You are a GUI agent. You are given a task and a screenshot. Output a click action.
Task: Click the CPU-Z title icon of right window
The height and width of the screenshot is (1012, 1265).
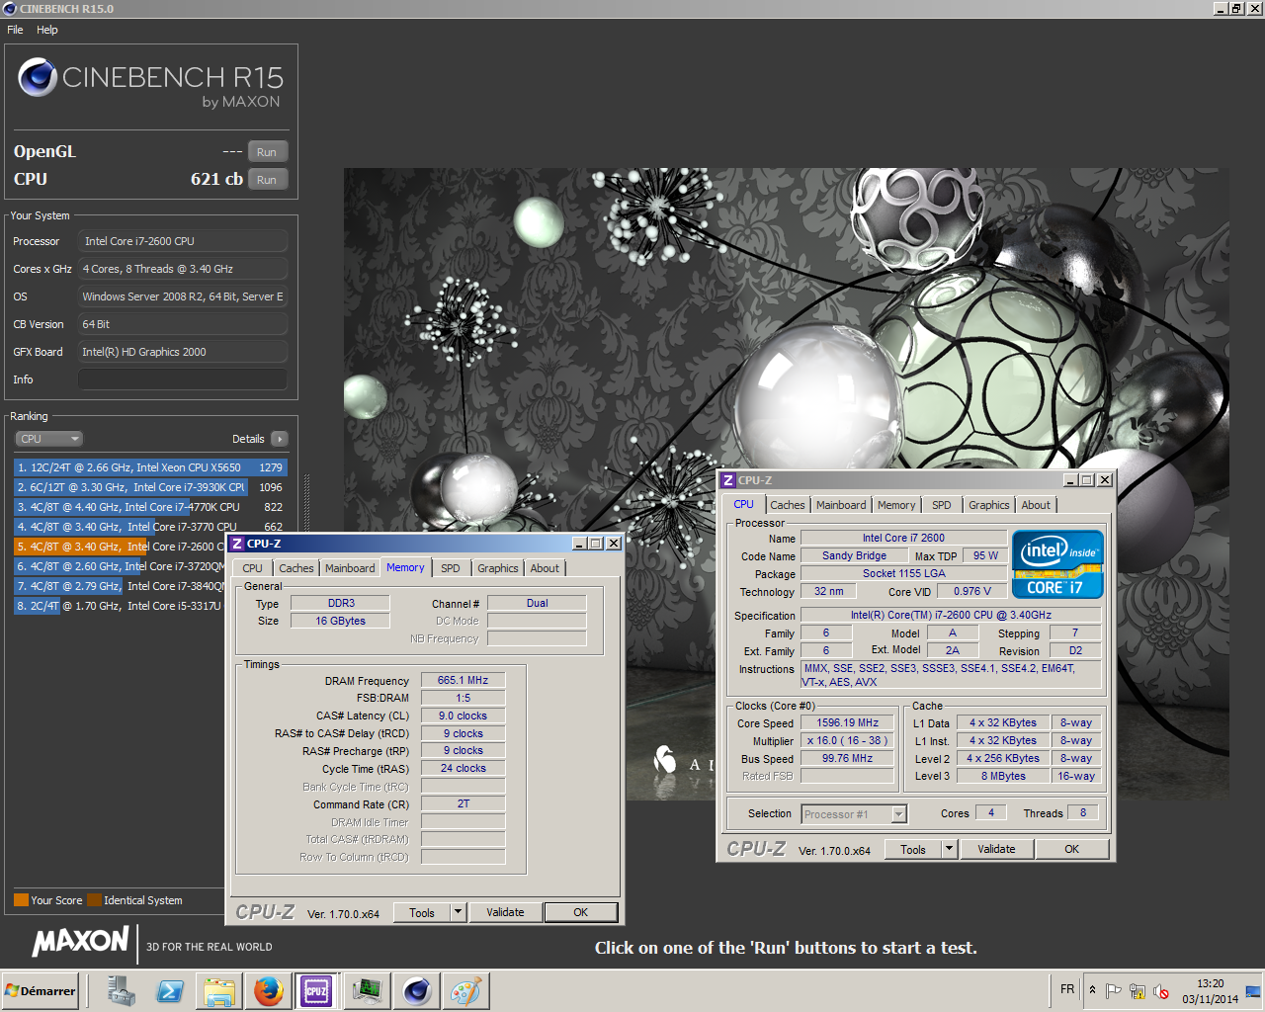(728, 480)
